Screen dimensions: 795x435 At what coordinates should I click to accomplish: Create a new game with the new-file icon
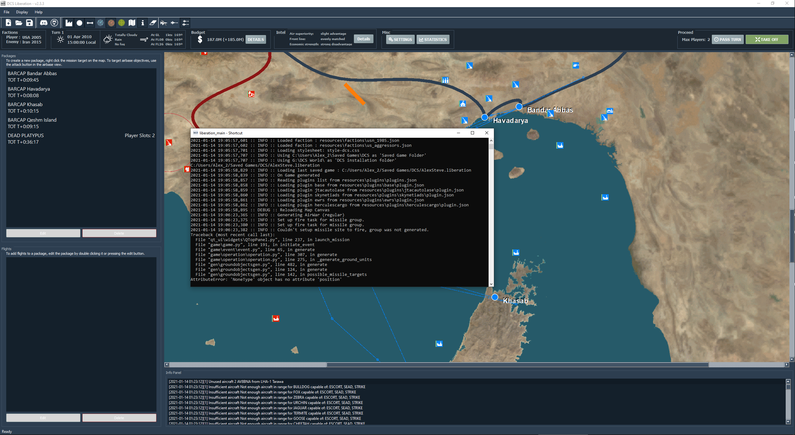coord(8,23)
